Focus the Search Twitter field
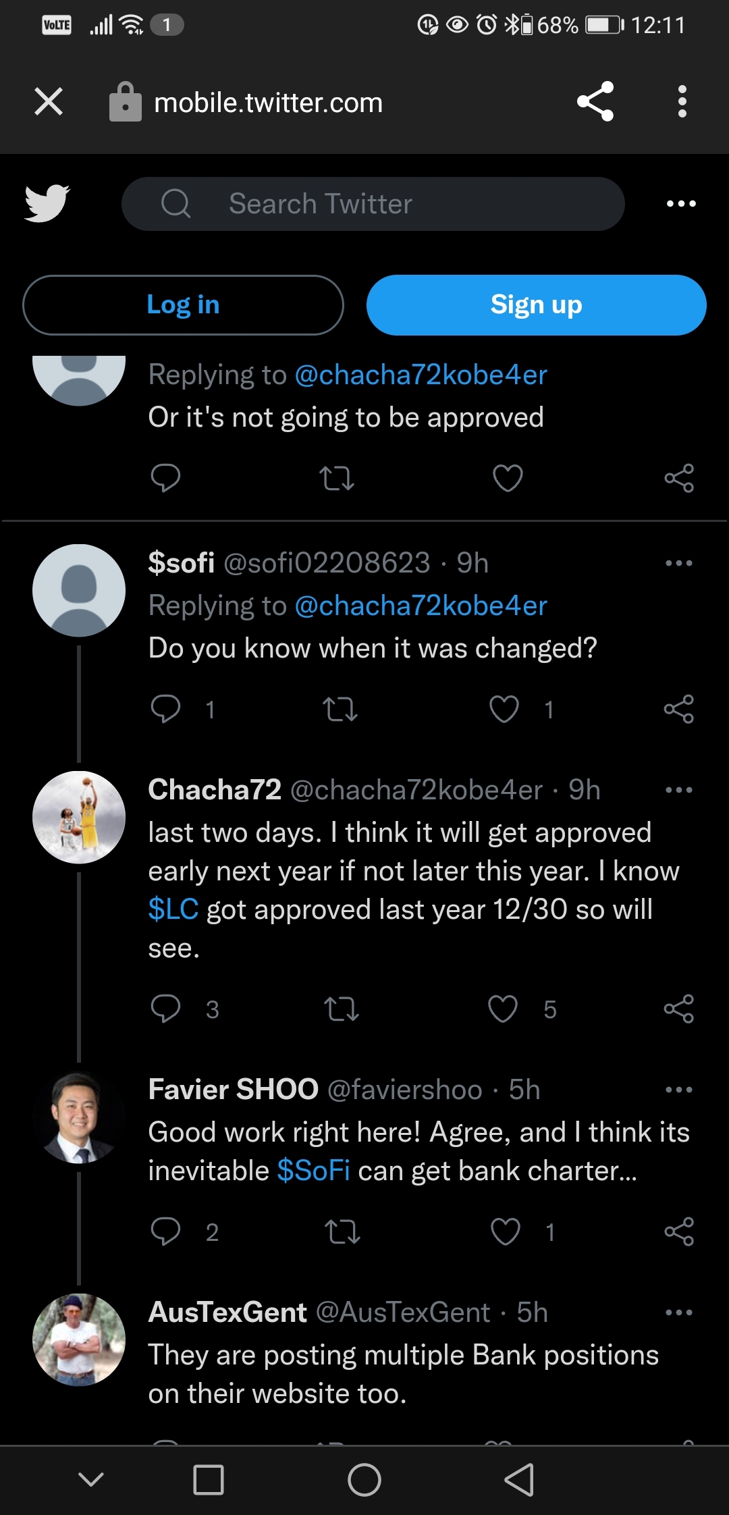 tap(373, 203)
